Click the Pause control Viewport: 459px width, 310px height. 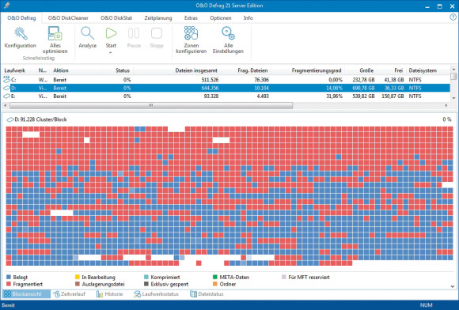point(134,37)
